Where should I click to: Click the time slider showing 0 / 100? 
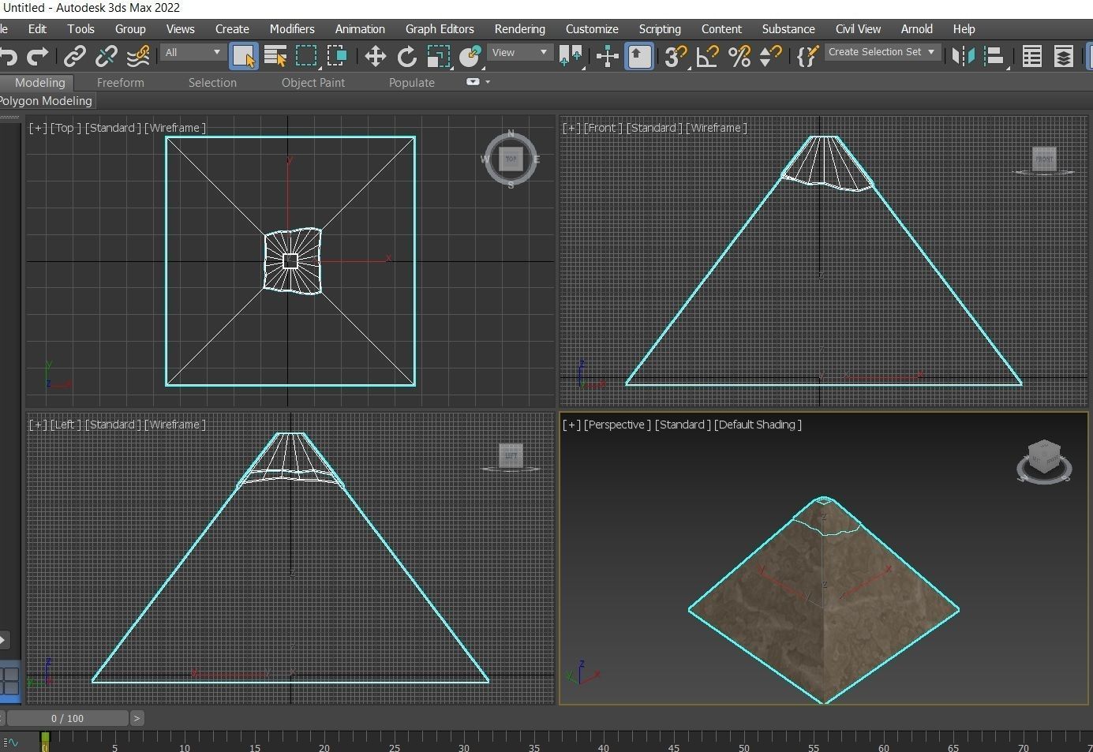(67, 718)
